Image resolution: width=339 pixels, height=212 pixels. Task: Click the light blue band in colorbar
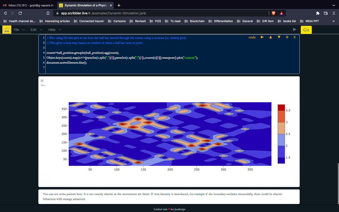click(x=281, y=140)
